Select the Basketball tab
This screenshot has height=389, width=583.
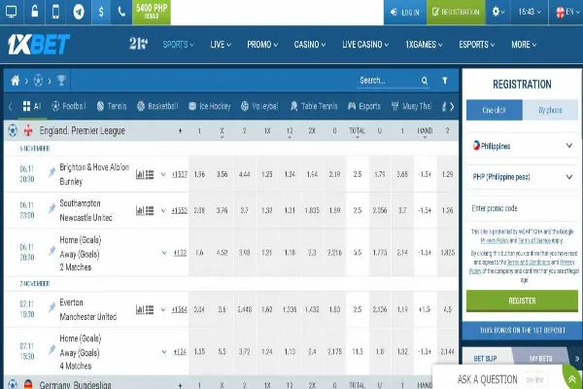(x=157, y=106)
